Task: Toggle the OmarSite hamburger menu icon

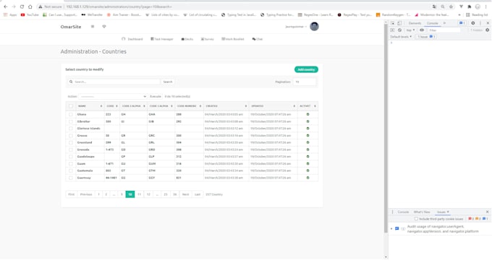Action: click(x=93, y=27)
